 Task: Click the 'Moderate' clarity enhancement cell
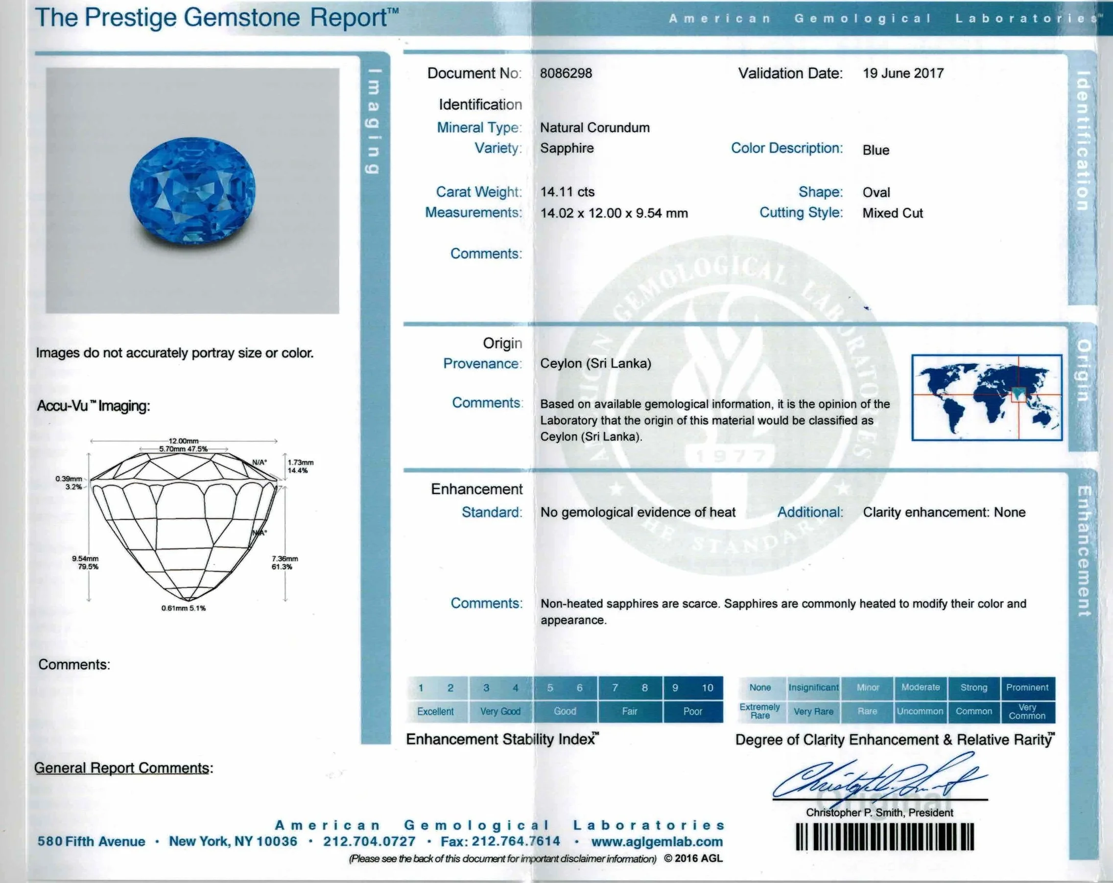921,688
